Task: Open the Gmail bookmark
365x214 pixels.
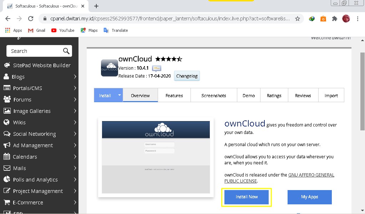Action: point(36,30)
